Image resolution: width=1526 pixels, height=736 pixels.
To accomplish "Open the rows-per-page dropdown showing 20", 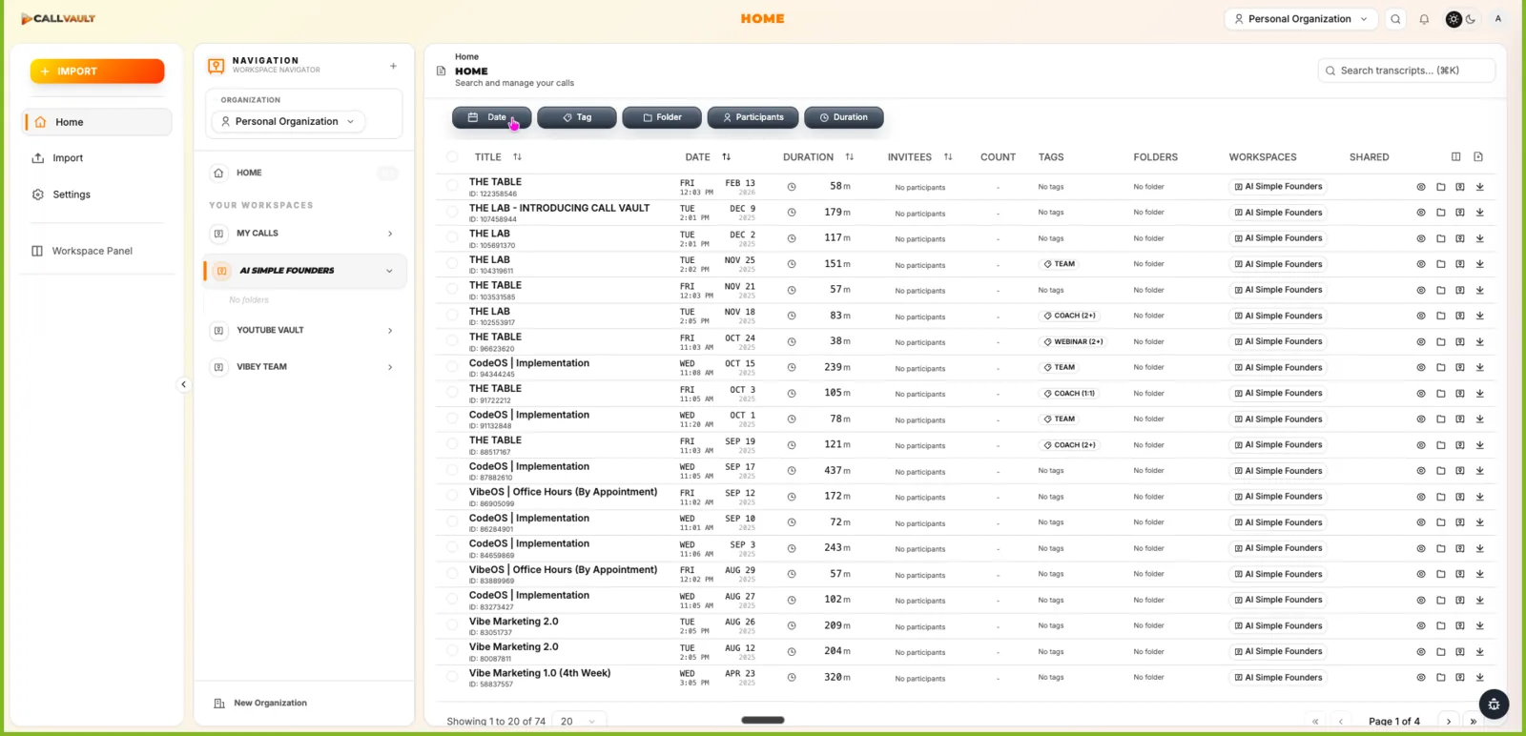I will coord(578,722).
